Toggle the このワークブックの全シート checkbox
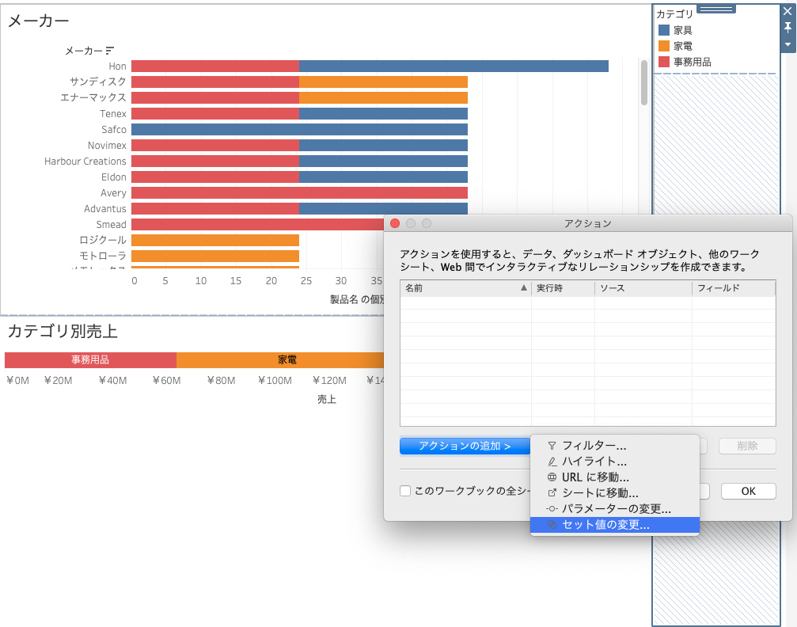This screenshot has width=797, height=627. [405, 491]
